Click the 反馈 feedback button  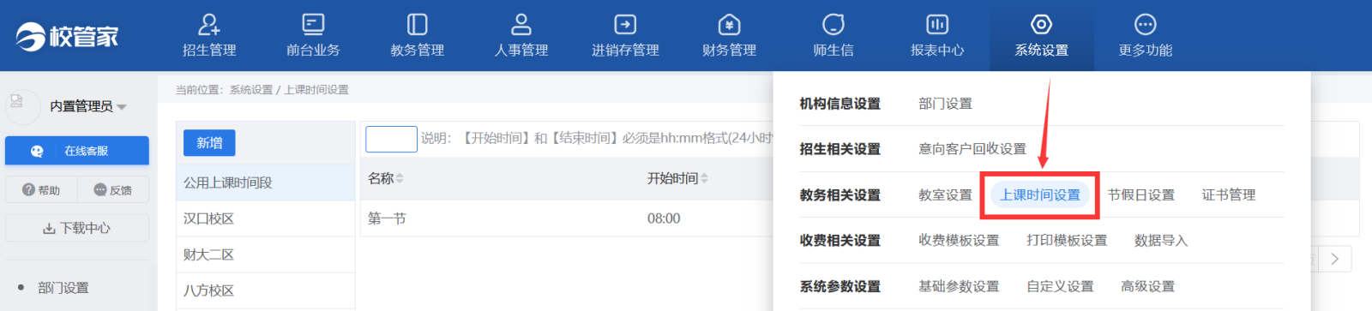tap(112, 190)
